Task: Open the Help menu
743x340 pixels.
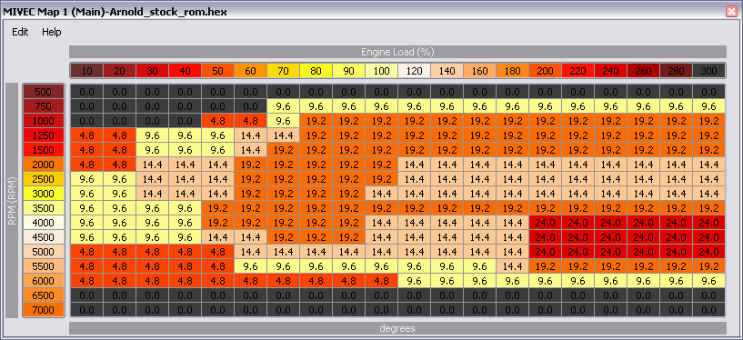Action: pyautogui.click(x=51, y=32)
